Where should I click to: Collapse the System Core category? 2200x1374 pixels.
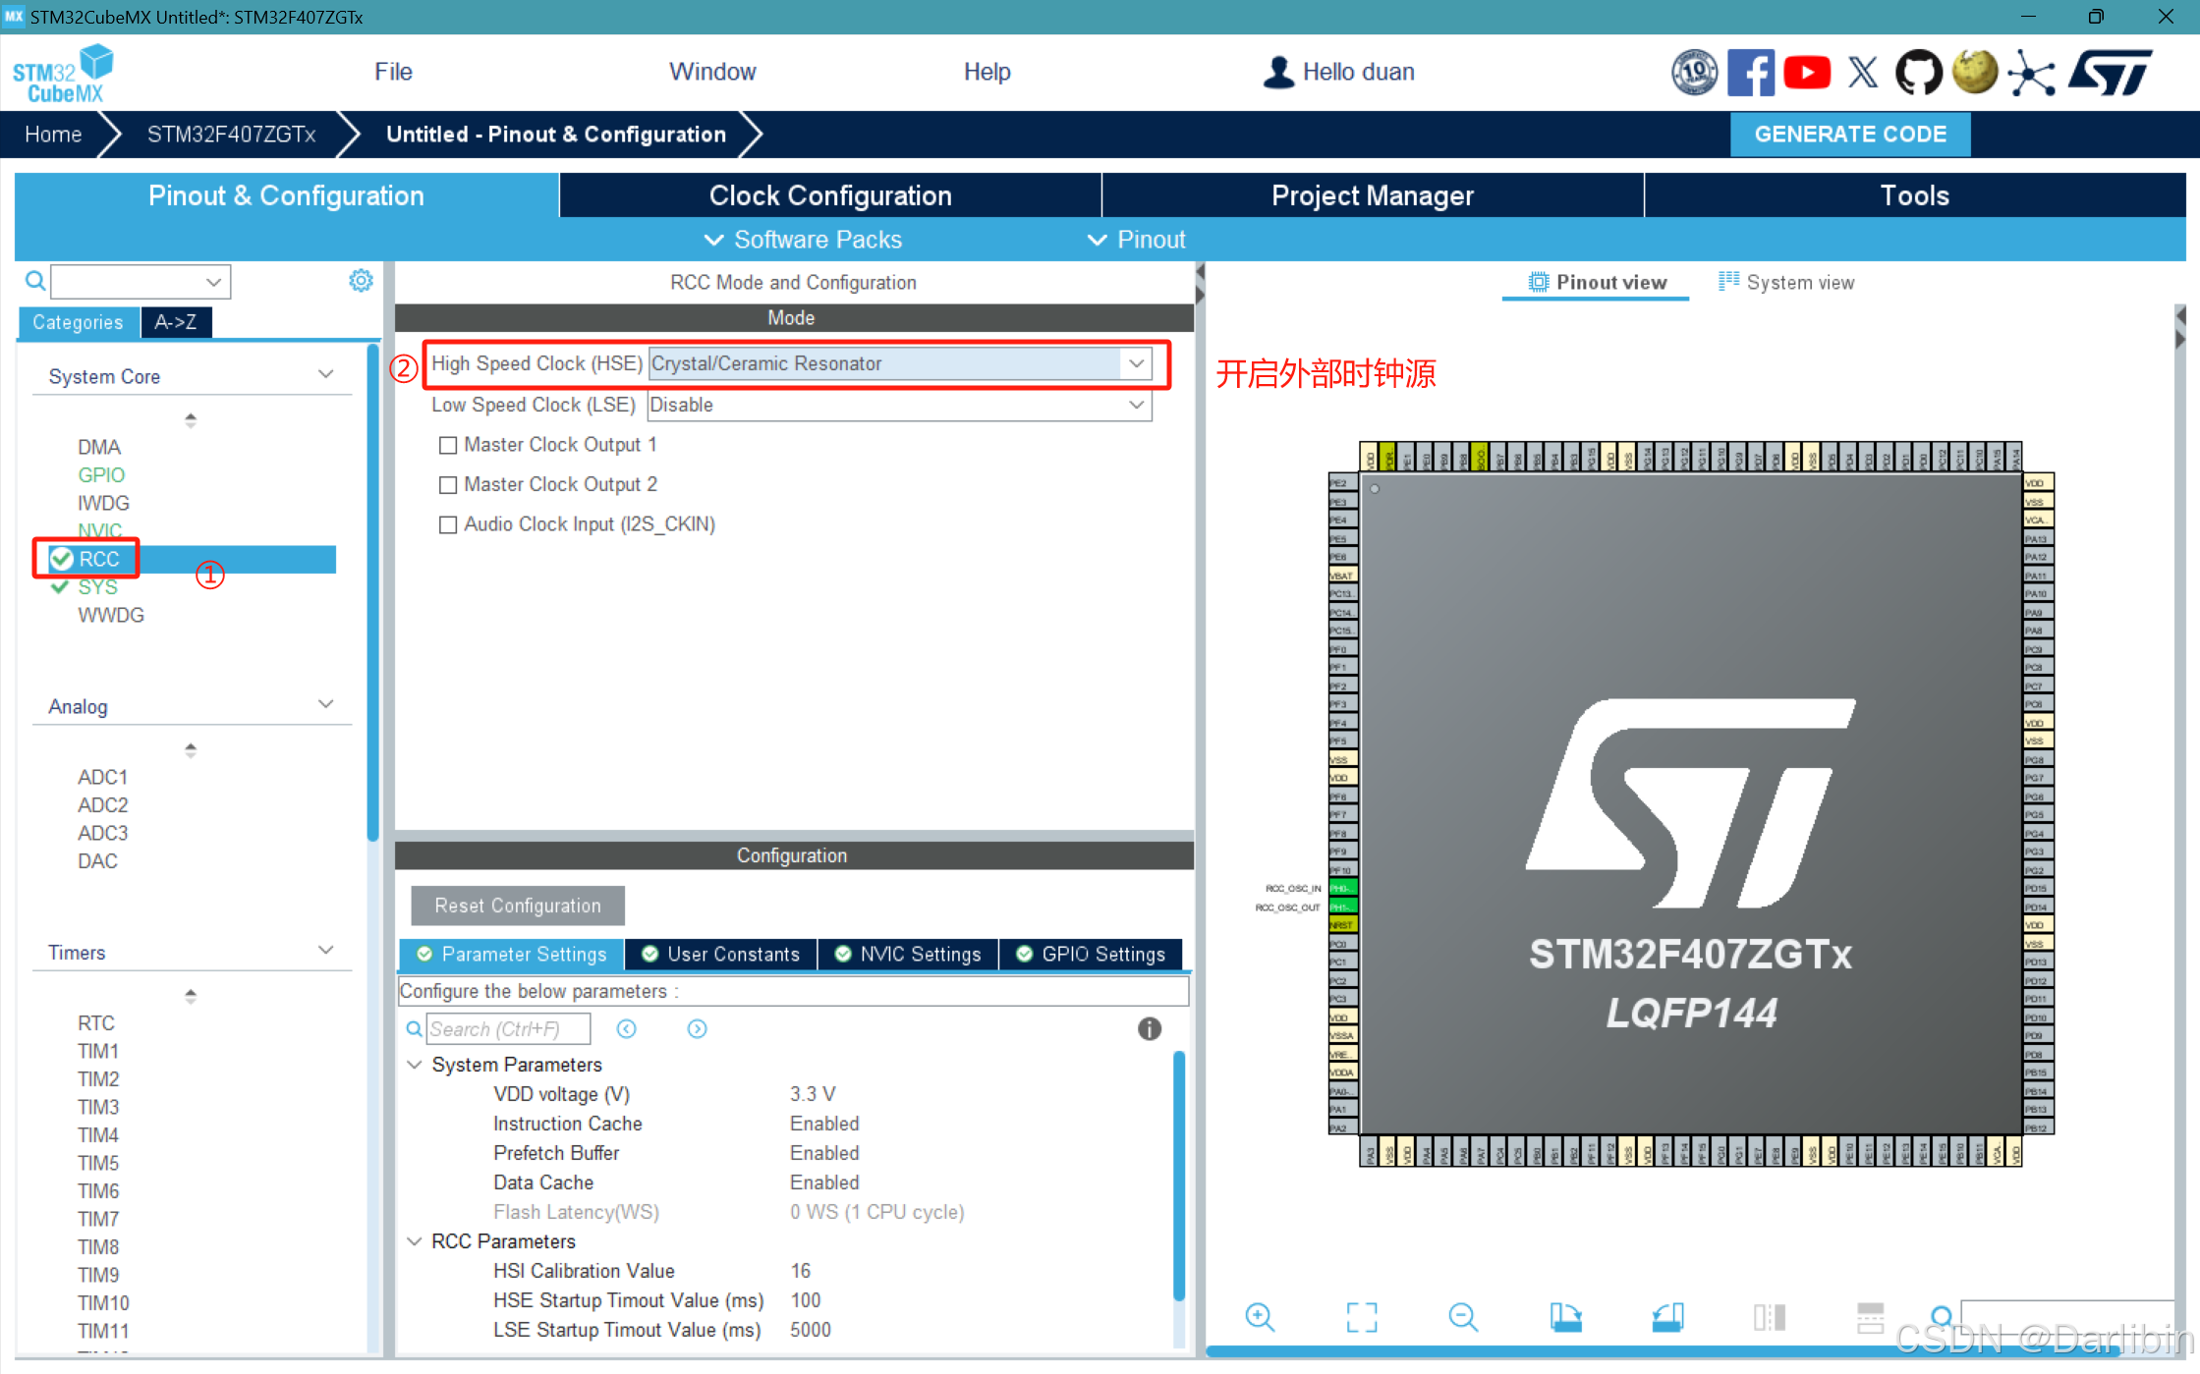point(325,373)
